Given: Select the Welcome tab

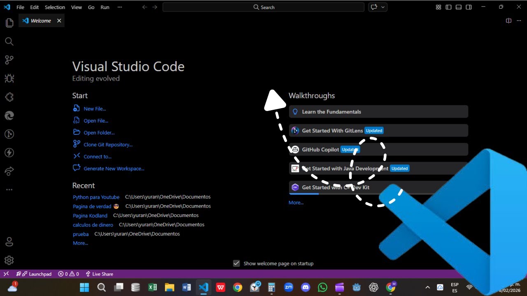Looking at the screenshot, I should click(x=41, y=21).
